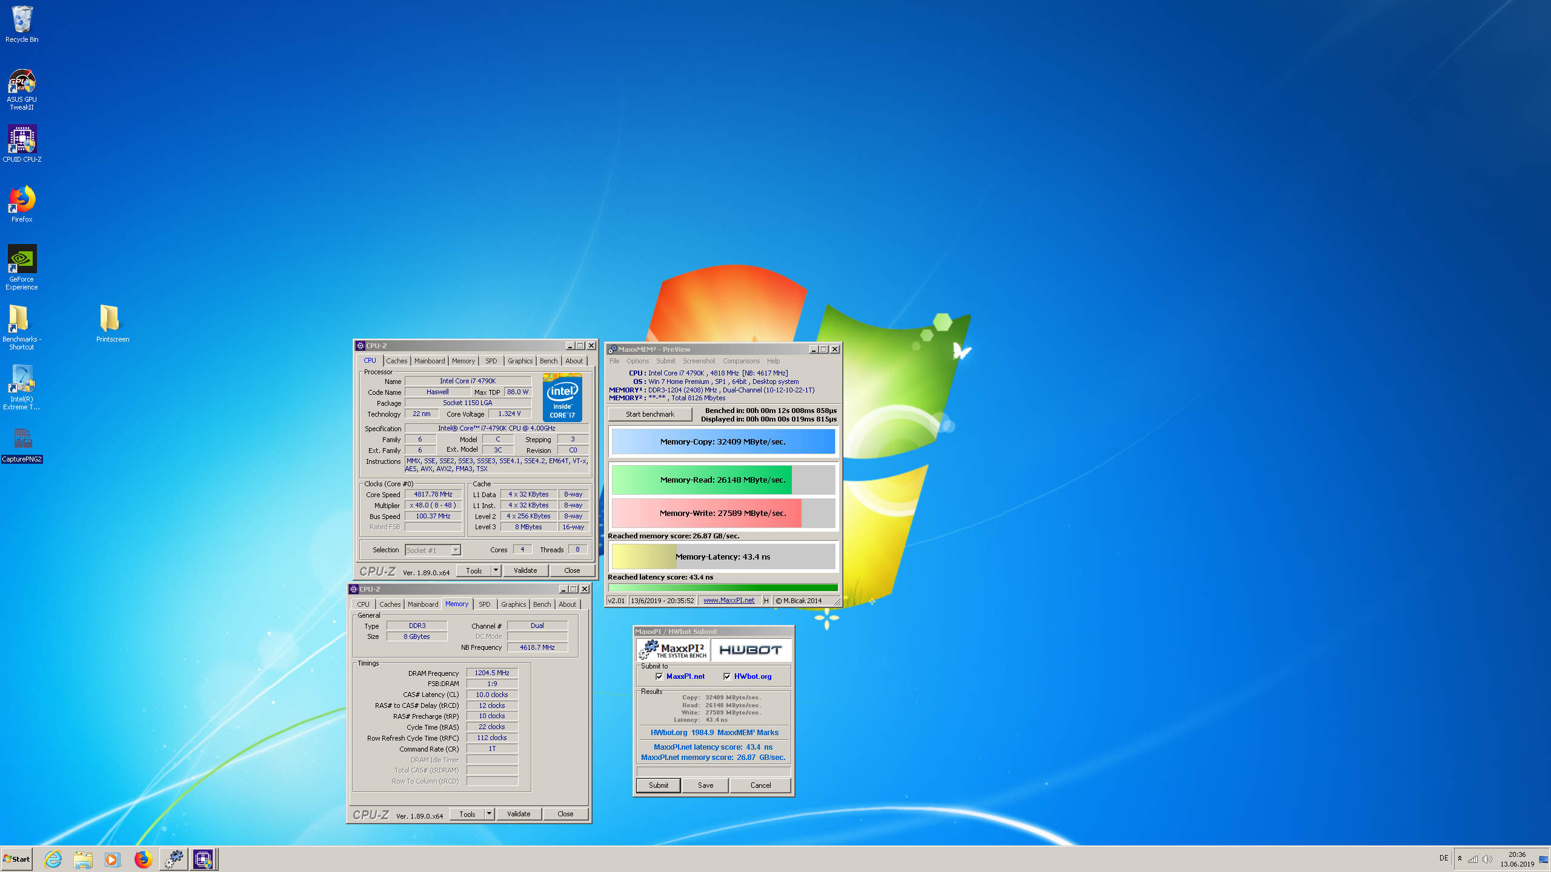The image size is (1551, 872).
Task: Open Screenshot menu in MaxxMEM²
Action: 699,361
